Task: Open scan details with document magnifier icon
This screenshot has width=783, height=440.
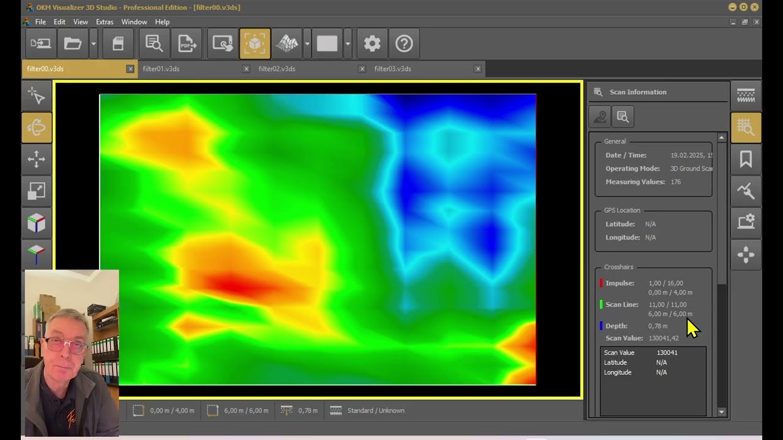Action: click(x=154, y=43)
